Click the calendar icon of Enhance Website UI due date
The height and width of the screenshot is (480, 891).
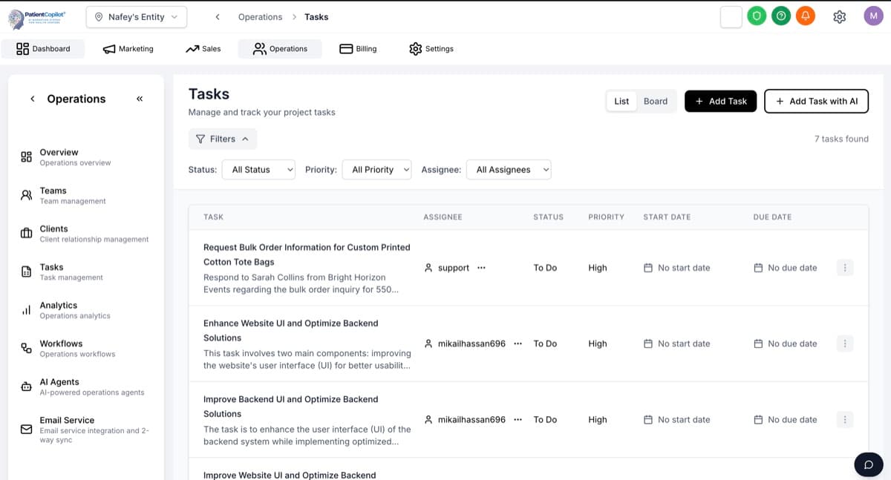758,343
